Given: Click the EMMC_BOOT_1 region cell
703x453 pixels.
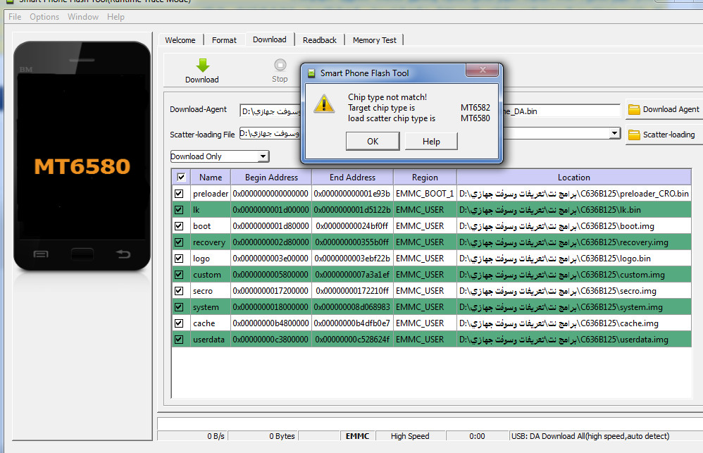Looking at the screenshot, I should click(425, 193).
